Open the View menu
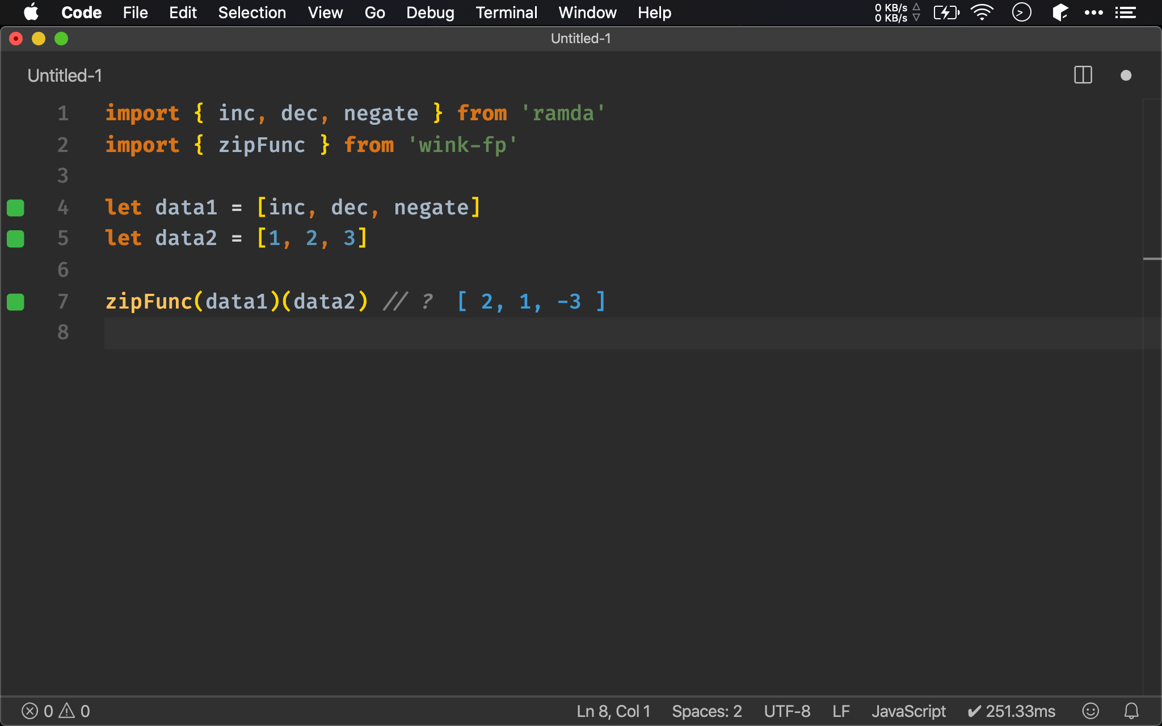The width and height of the screenshot is (1162, 726). (x=325, y=12)
